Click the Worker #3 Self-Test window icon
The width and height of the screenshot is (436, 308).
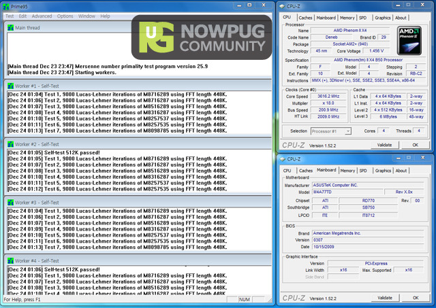[x=11, y=203]
